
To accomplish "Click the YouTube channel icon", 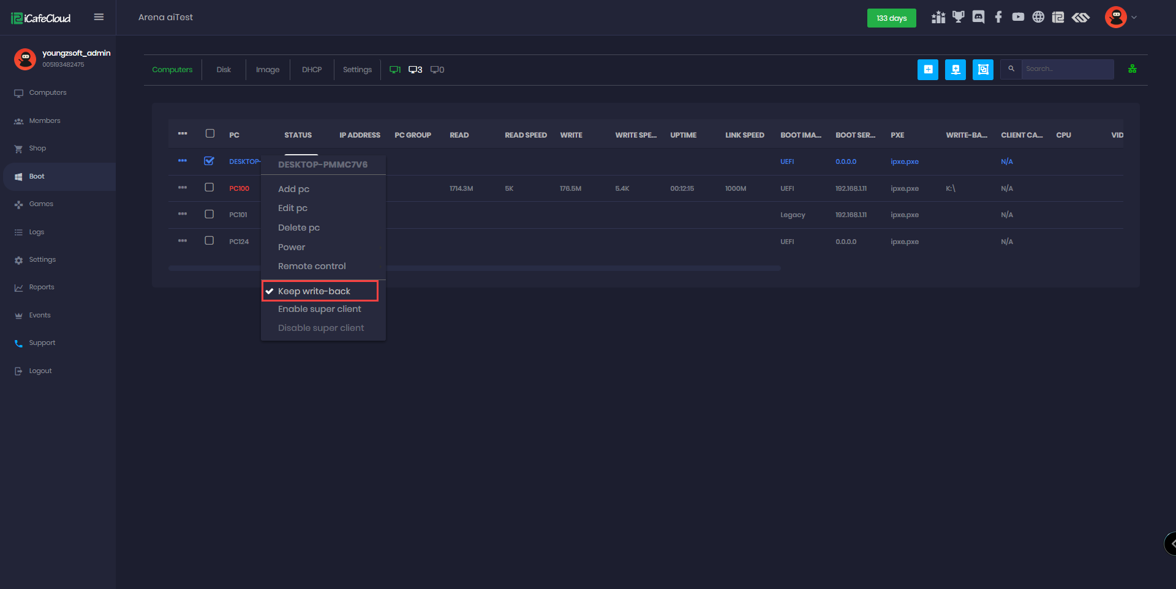I will (x=1019, y=17).
